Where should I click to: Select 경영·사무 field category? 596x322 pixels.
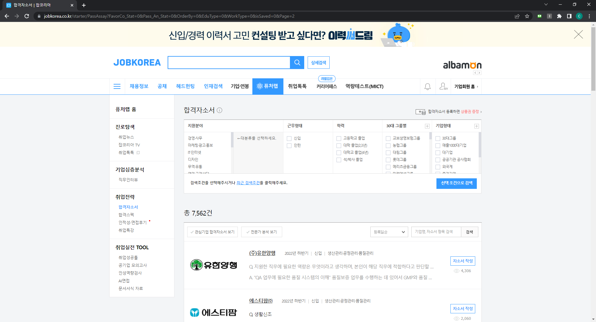point(195,138)
